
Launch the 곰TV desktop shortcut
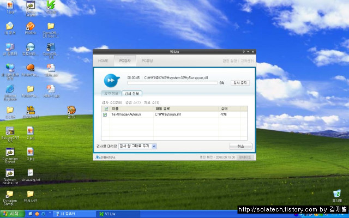coord(71,112)
